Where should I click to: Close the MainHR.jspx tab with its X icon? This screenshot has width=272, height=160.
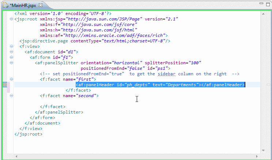pyautogui.click(x=41, y=5)
